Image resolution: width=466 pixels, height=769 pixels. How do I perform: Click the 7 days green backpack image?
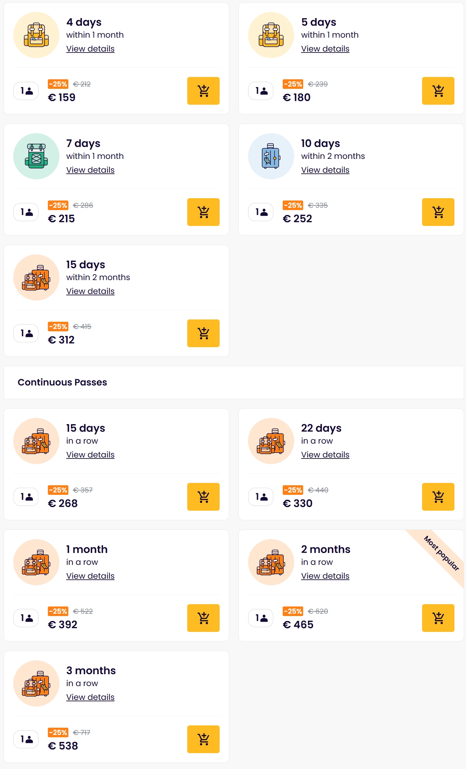click(36, 156)
